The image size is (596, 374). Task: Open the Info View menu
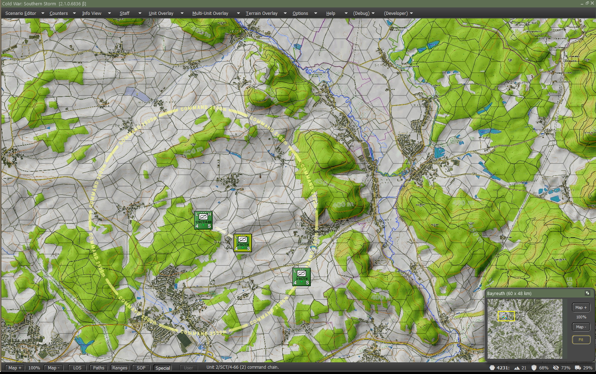(x=92, y=13)
